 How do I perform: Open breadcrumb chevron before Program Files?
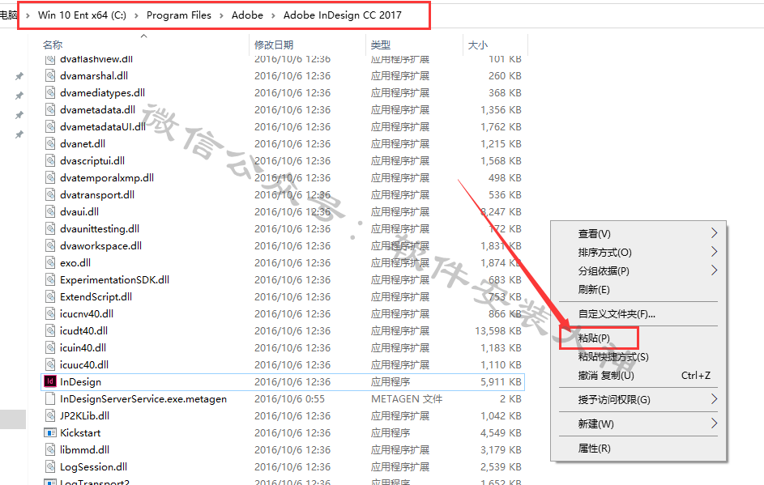pyautogui.click(x=136, y=15)
